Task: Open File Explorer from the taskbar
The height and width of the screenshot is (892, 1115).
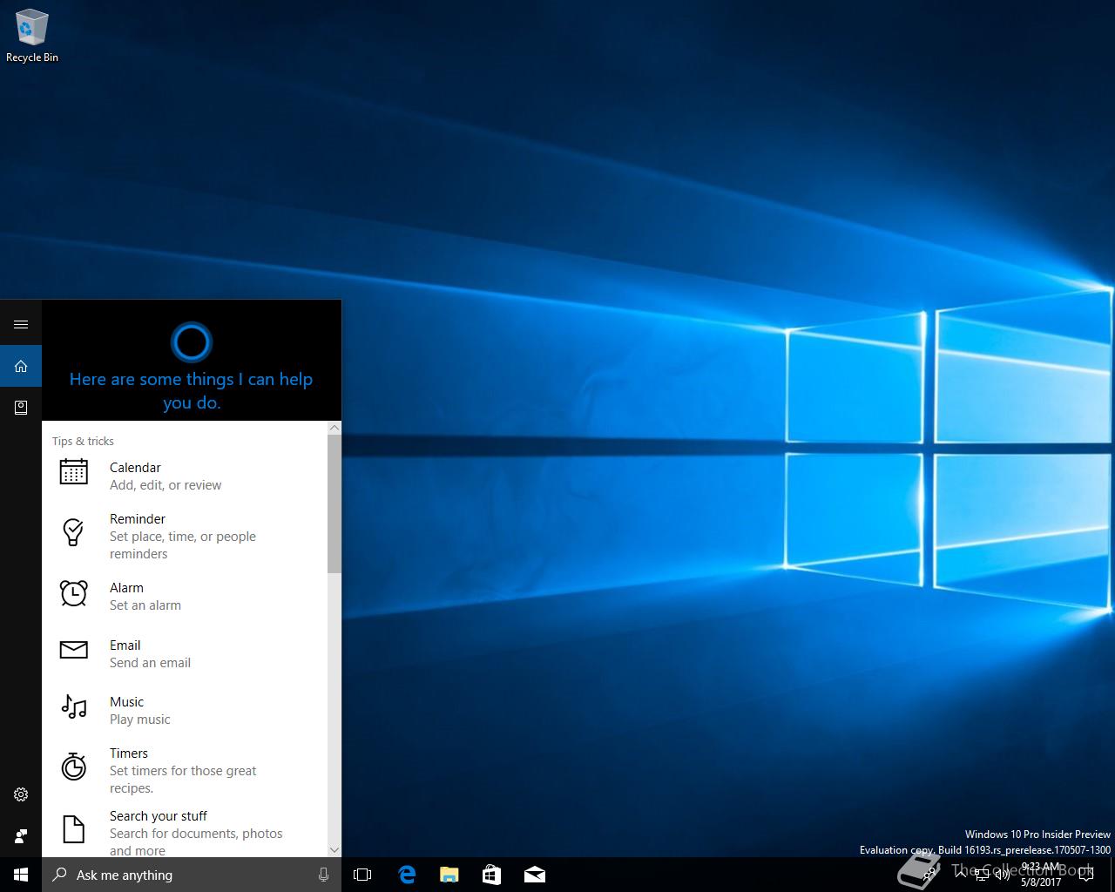Action: click(449, 875)
